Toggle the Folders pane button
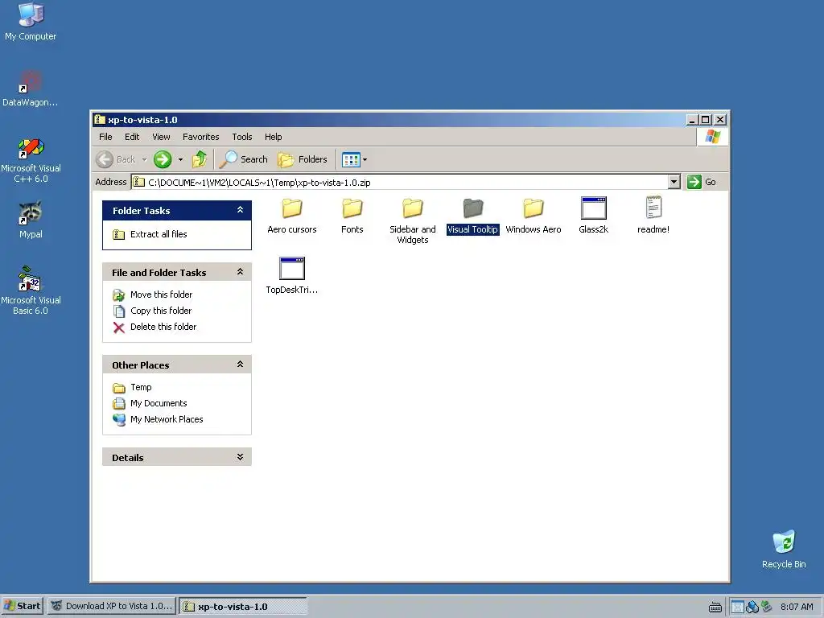Image resolution: width=824 pixels, height=618 pixels. 303,159
